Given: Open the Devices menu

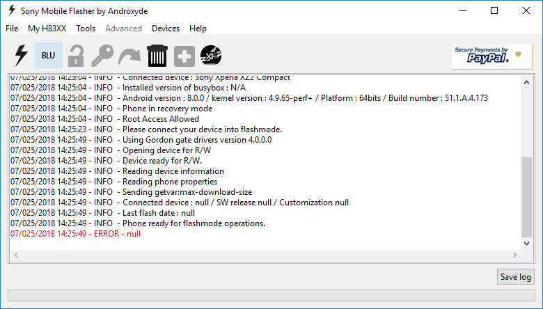Looking at the screenshot, I should 166,29.
